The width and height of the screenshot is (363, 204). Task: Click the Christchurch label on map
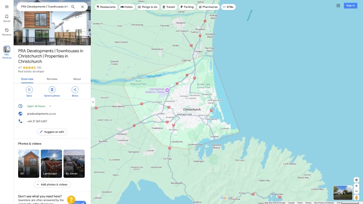(x=192, y=109)
